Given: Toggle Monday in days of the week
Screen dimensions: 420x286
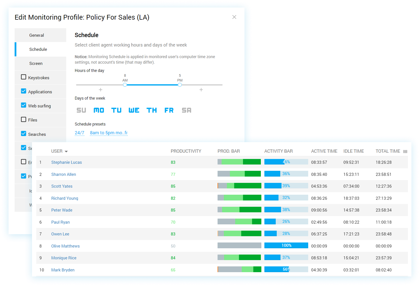Looking at the screenshot, I should (99, 110).
